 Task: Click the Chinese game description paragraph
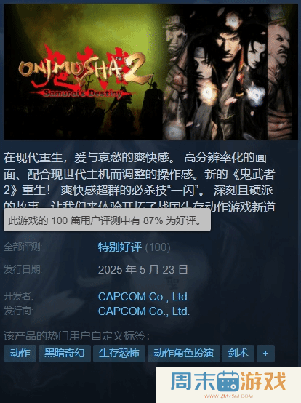tap(140, 182)
